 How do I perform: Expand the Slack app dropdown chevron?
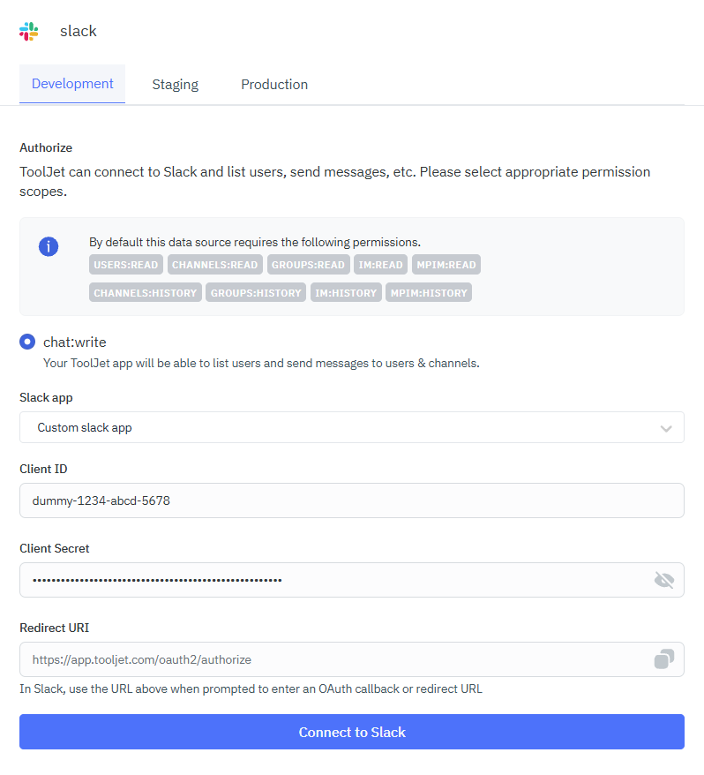point(666,428)
